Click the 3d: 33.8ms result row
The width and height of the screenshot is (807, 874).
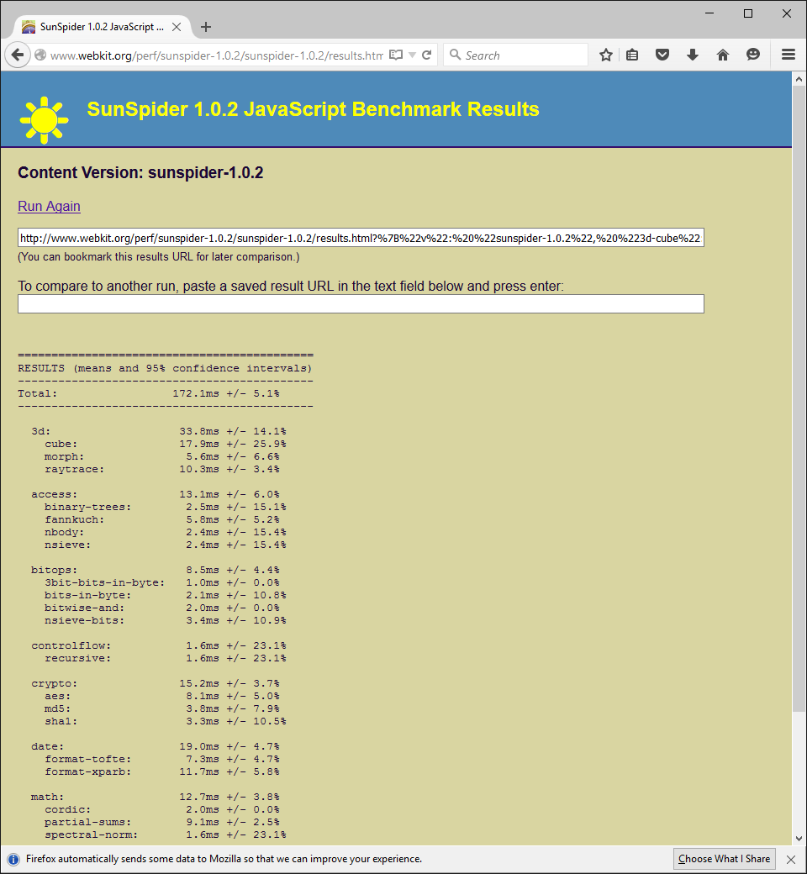(158, 431)
